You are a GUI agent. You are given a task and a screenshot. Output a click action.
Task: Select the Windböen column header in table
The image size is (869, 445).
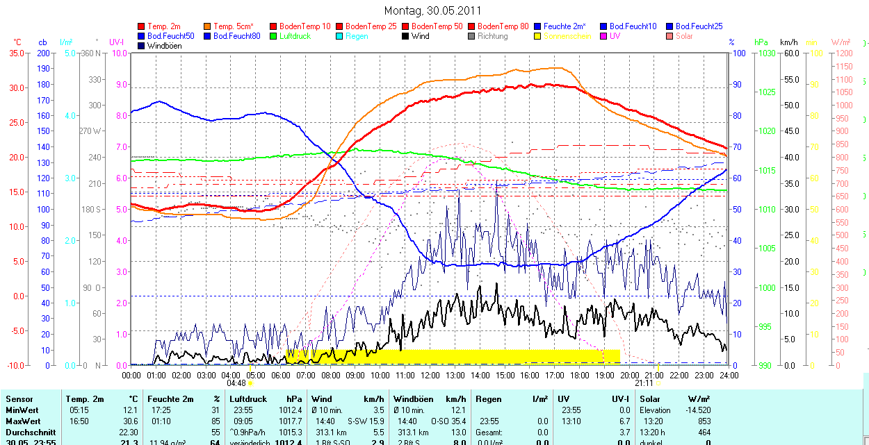414,399
